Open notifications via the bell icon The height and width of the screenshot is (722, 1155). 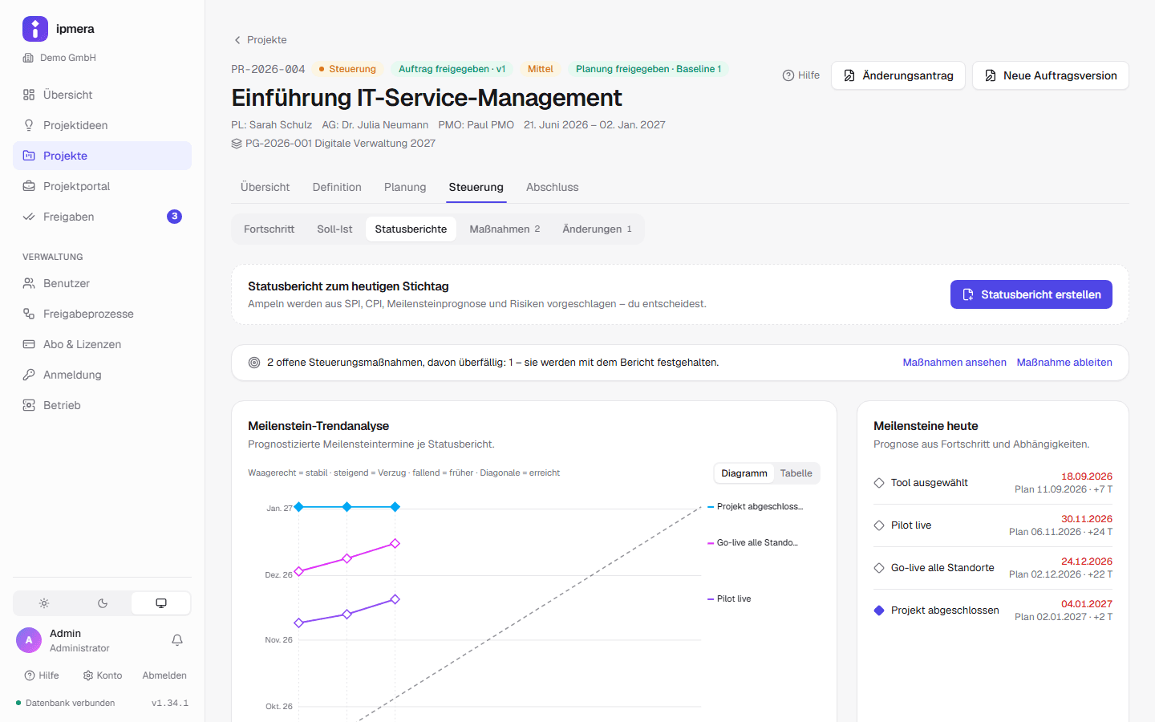coord(177,640)
